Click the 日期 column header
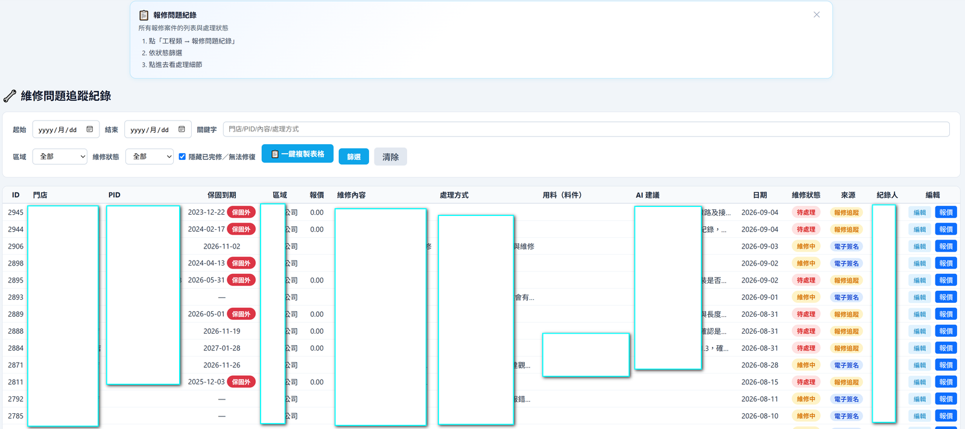The image size is (965, 429). click(x=760, y=195)
